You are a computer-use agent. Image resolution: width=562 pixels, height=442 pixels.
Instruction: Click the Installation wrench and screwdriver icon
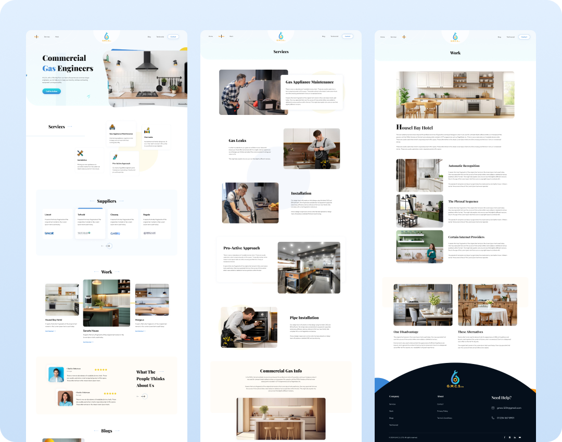(80, 153)
